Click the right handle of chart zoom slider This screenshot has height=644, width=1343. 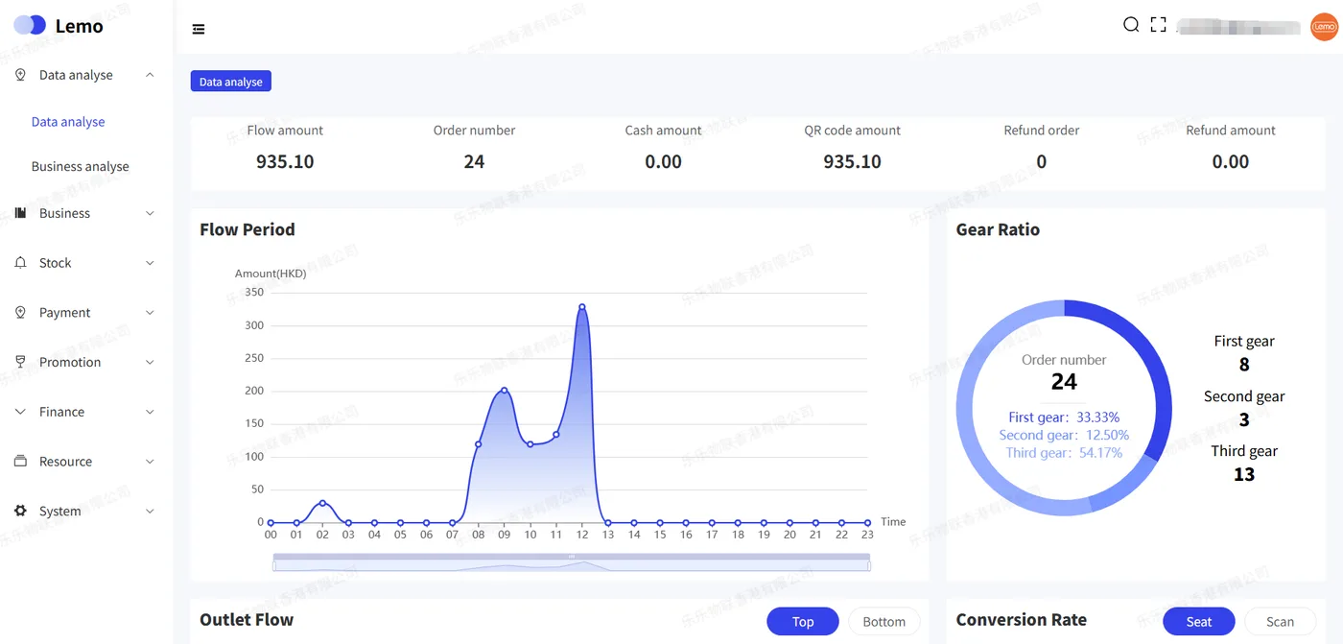point(870,566)
